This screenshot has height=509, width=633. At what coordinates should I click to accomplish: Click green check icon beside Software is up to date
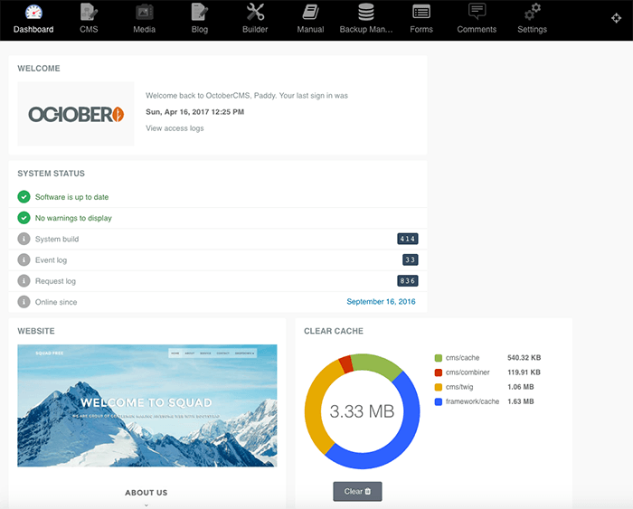[x=24, y=197]
